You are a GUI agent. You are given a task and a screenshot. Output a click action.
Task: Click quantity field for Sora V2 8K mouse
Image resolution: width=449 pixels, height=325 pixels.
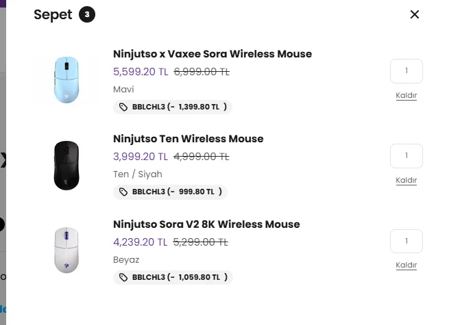click(406, 241)
